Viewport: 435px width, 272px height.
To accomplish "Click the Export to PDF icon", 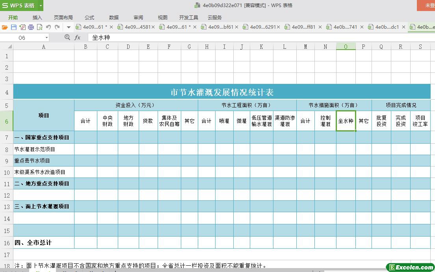I will 22,27.
